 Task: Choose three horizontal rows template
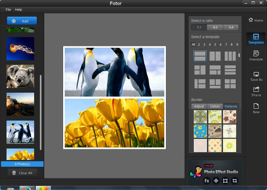(x=230, y=70)
